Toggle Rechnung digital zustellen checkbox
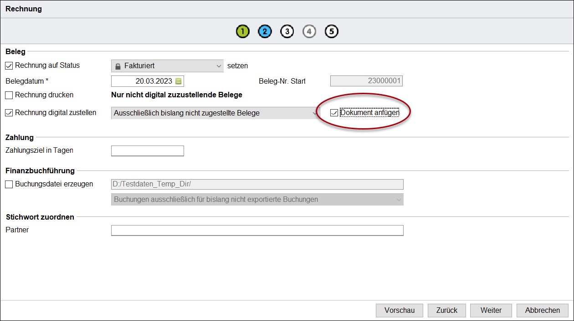Viewport: 574px width, 321px height. (x=9, y=113)
